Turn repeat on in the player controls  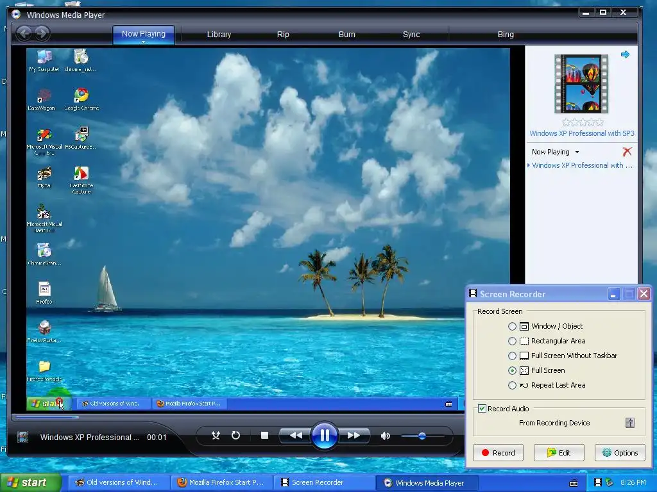(x=236, y=436)
